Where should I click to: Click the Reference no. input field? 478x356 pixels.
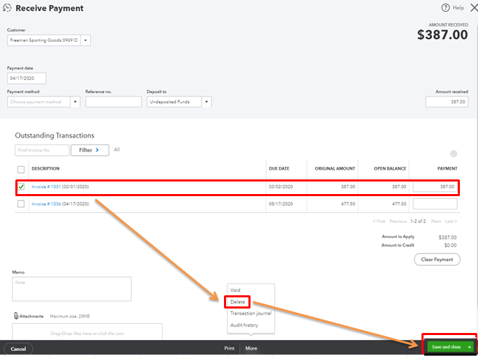[113, 102]
